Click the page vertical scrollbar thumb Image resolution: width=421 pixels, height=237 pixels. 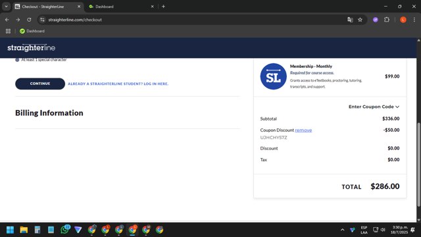pos(418,165)
